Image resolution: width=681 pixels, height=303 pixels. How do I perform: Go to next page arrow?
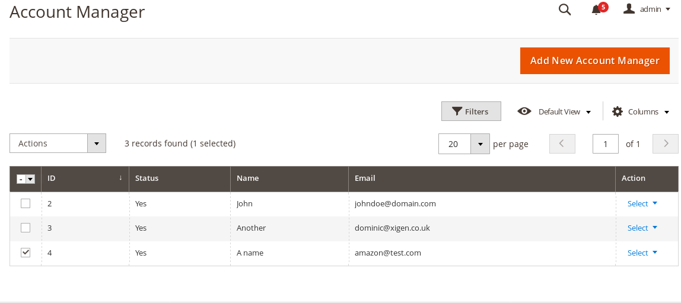click(666, 143)
